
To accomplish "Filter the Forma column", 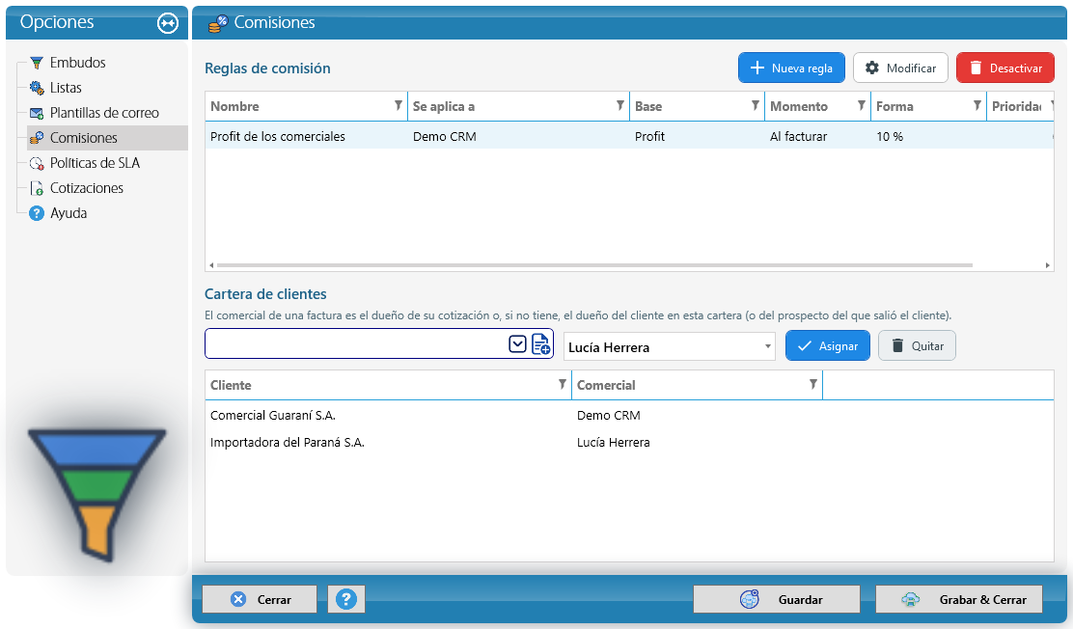I will 977,105.
